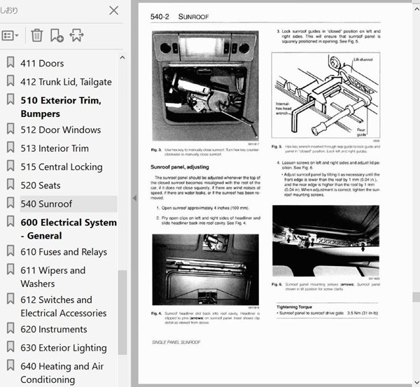Screen dimensions: 420x387
Task: Click the document vertical scrollbar thumb
Action: [416, 297]
